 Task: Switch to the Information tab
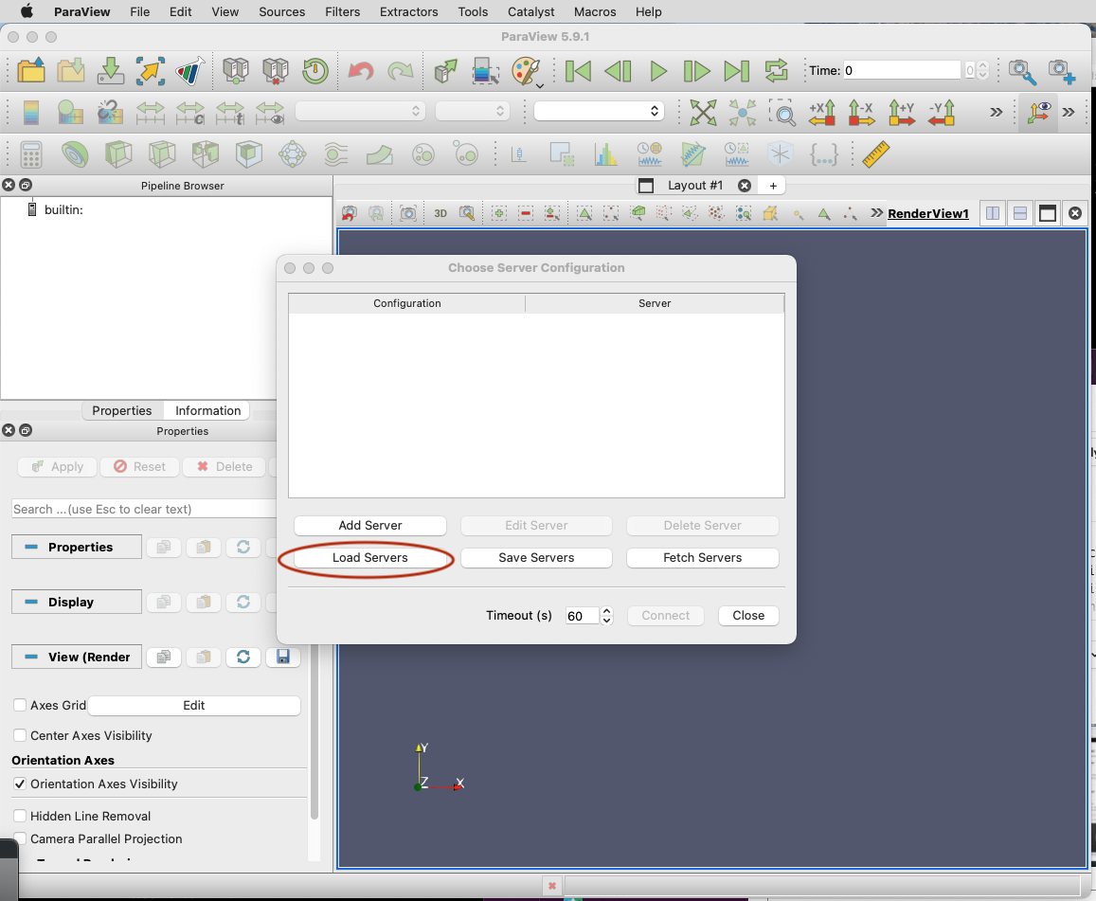(x=207, y=410)
